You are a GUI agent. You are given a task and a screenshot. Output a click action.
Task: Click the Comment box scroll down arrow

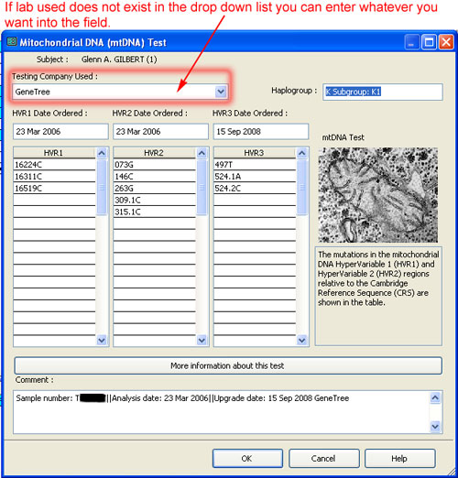435,426
